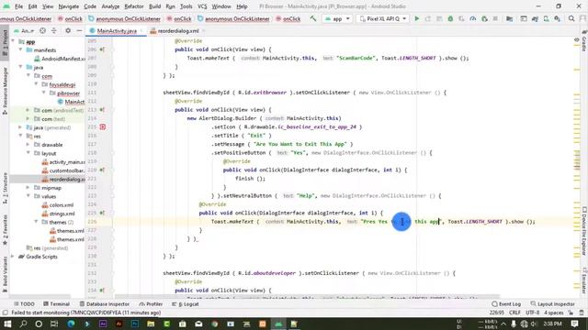This screenshot has height=330, width=588.
Task: Switch to the reorderdialog.xml tab
Action: click(177, 30)
